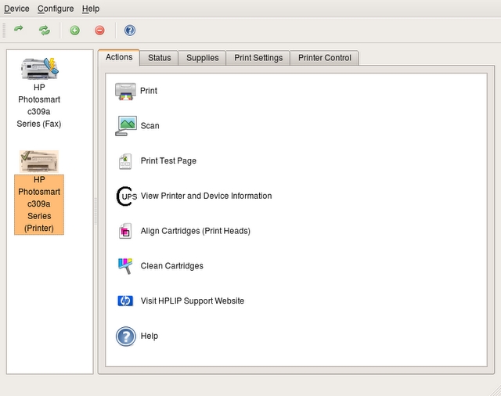Switch to the Supplies tab
This screenshot has height=396, width=501.
tap(202, 58)
